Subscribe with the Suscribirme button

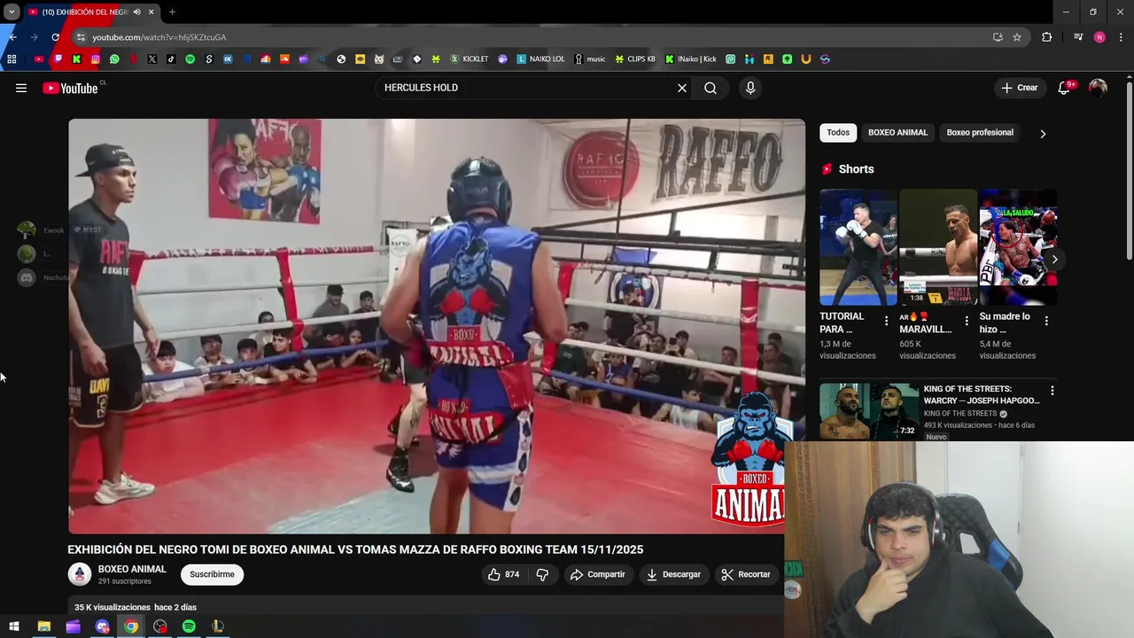click(213, 574)
